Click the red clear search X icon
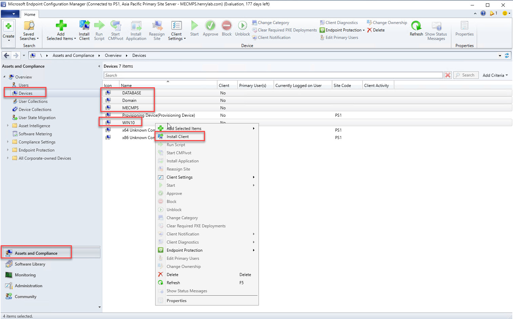The image size is (513, 319). click(x=448, y=75)
